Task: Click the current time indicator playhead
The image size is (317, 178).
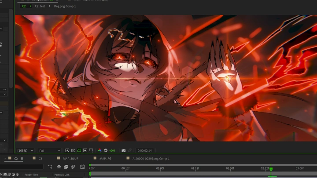Action: (271, 169)
